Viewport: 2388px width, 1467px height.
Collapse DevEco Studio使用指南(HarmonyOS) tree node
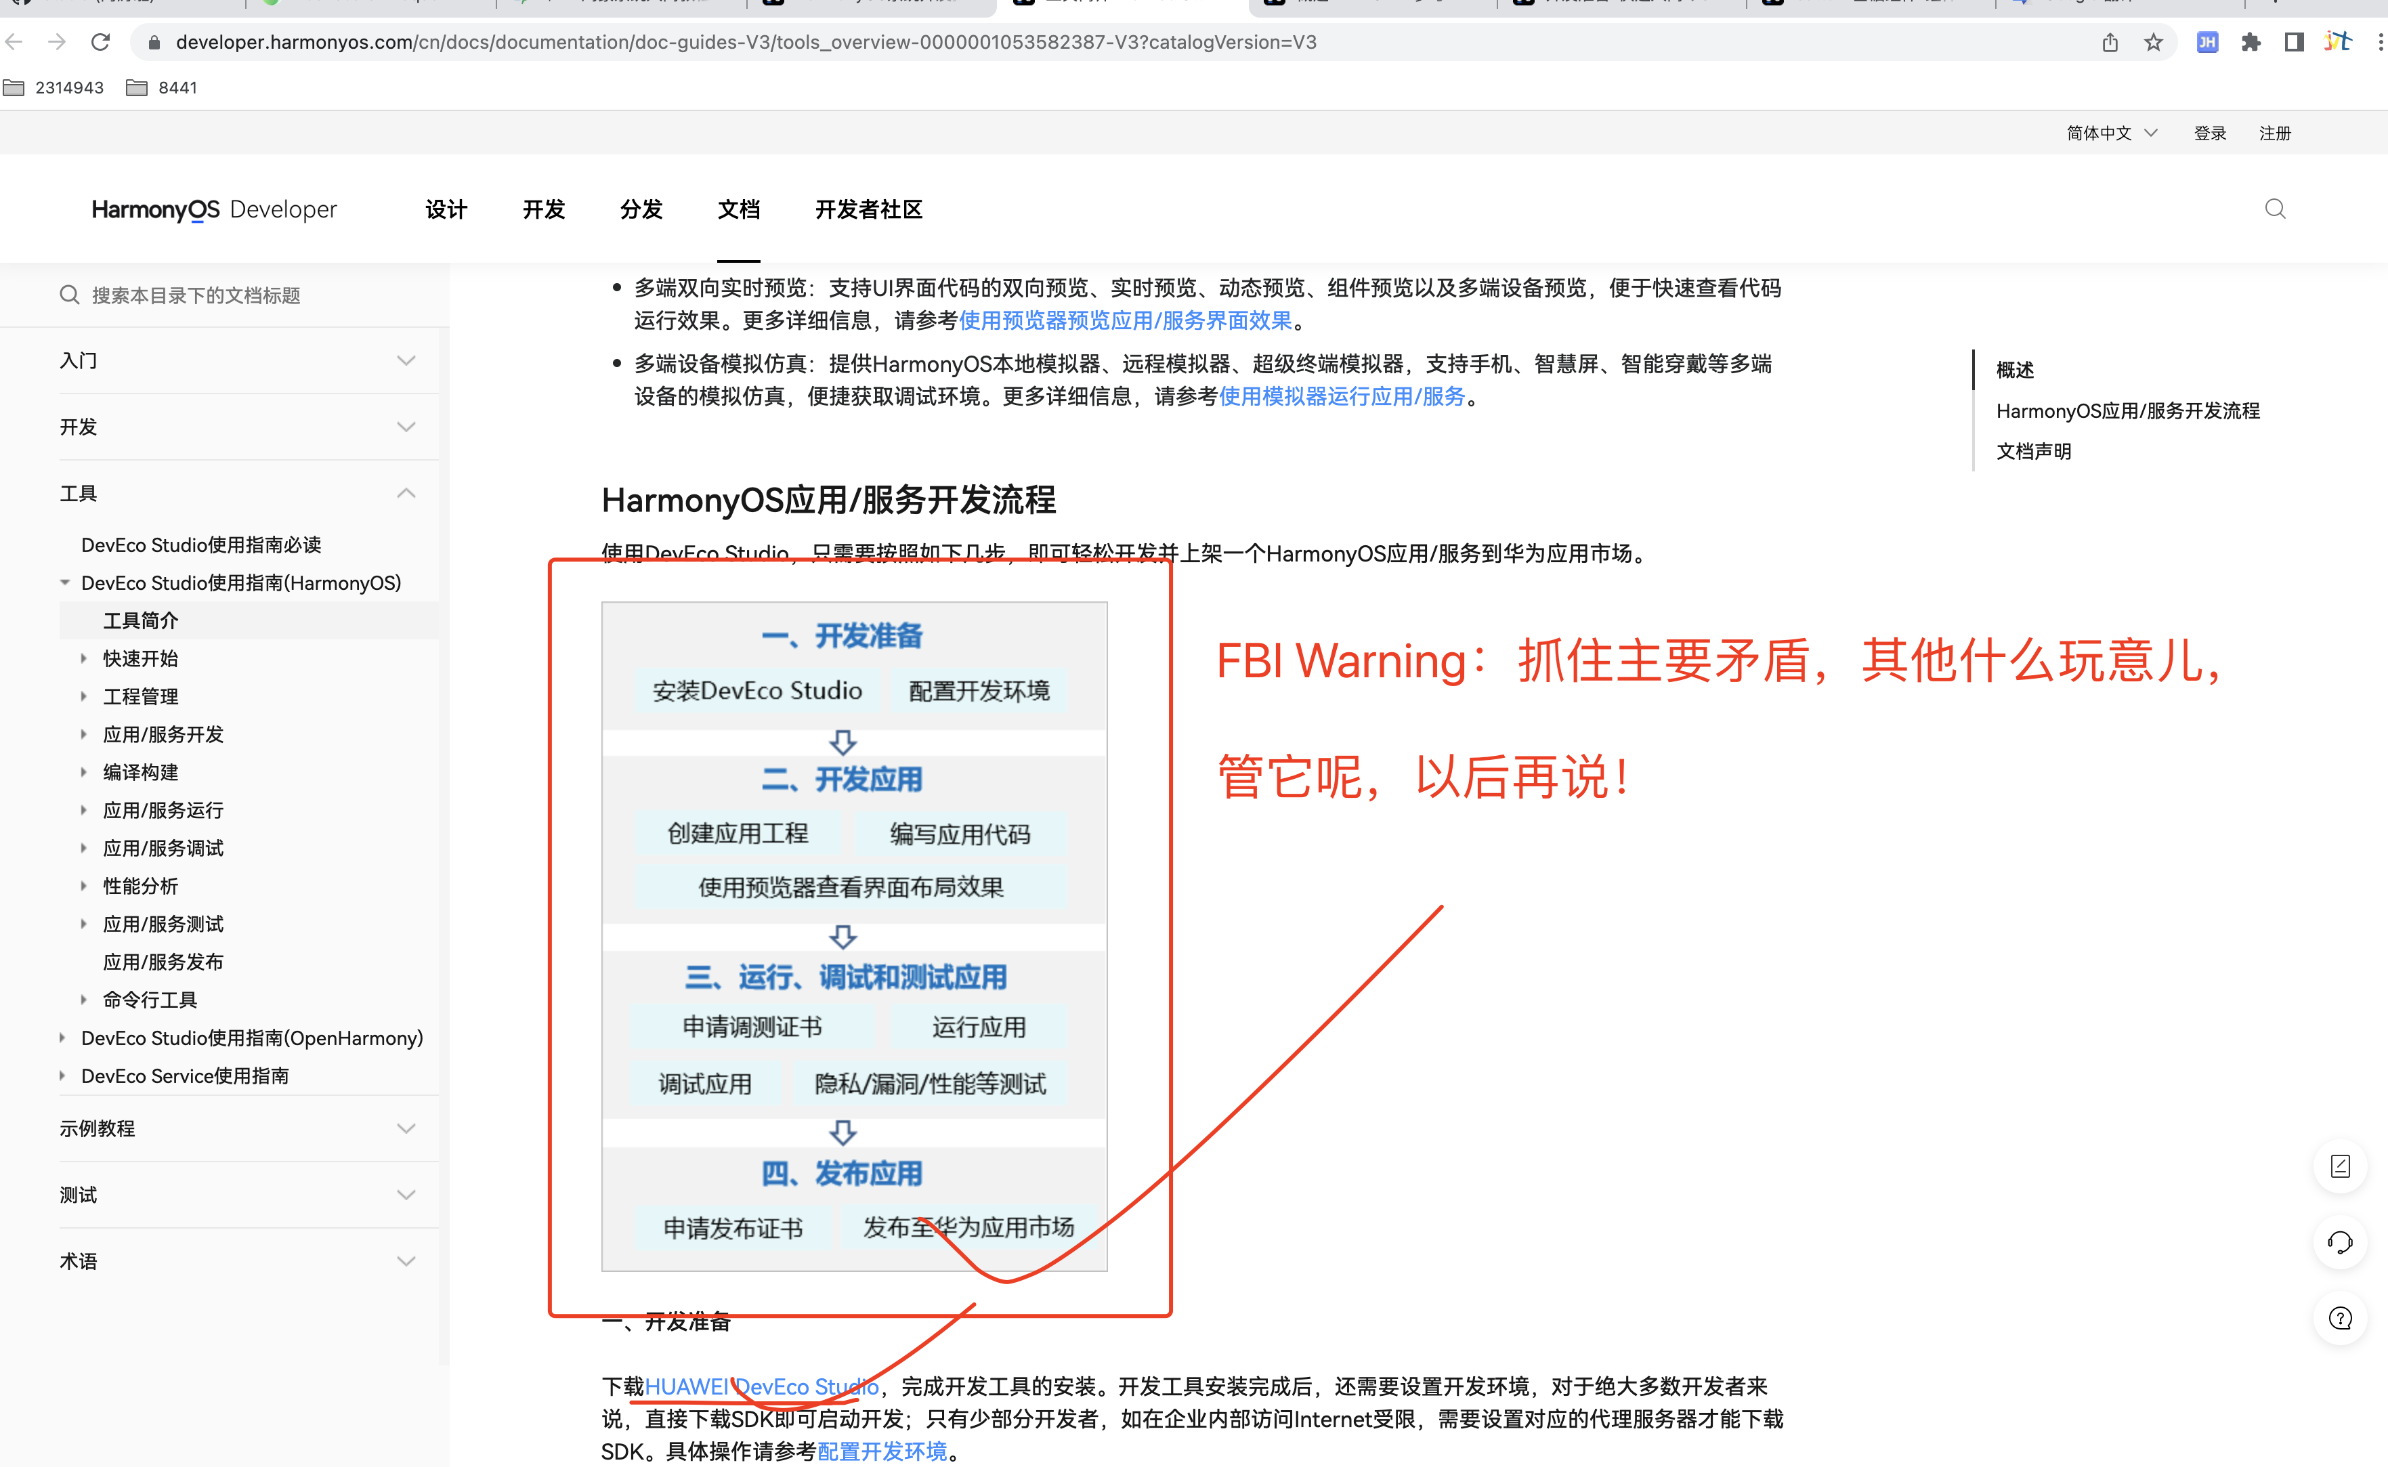tap(64, 582)
